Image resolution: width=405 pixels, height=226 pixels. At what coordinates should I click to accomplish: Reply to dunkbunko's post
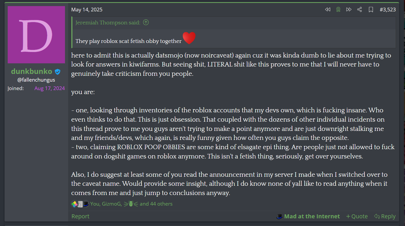click(x=385, y=216)
